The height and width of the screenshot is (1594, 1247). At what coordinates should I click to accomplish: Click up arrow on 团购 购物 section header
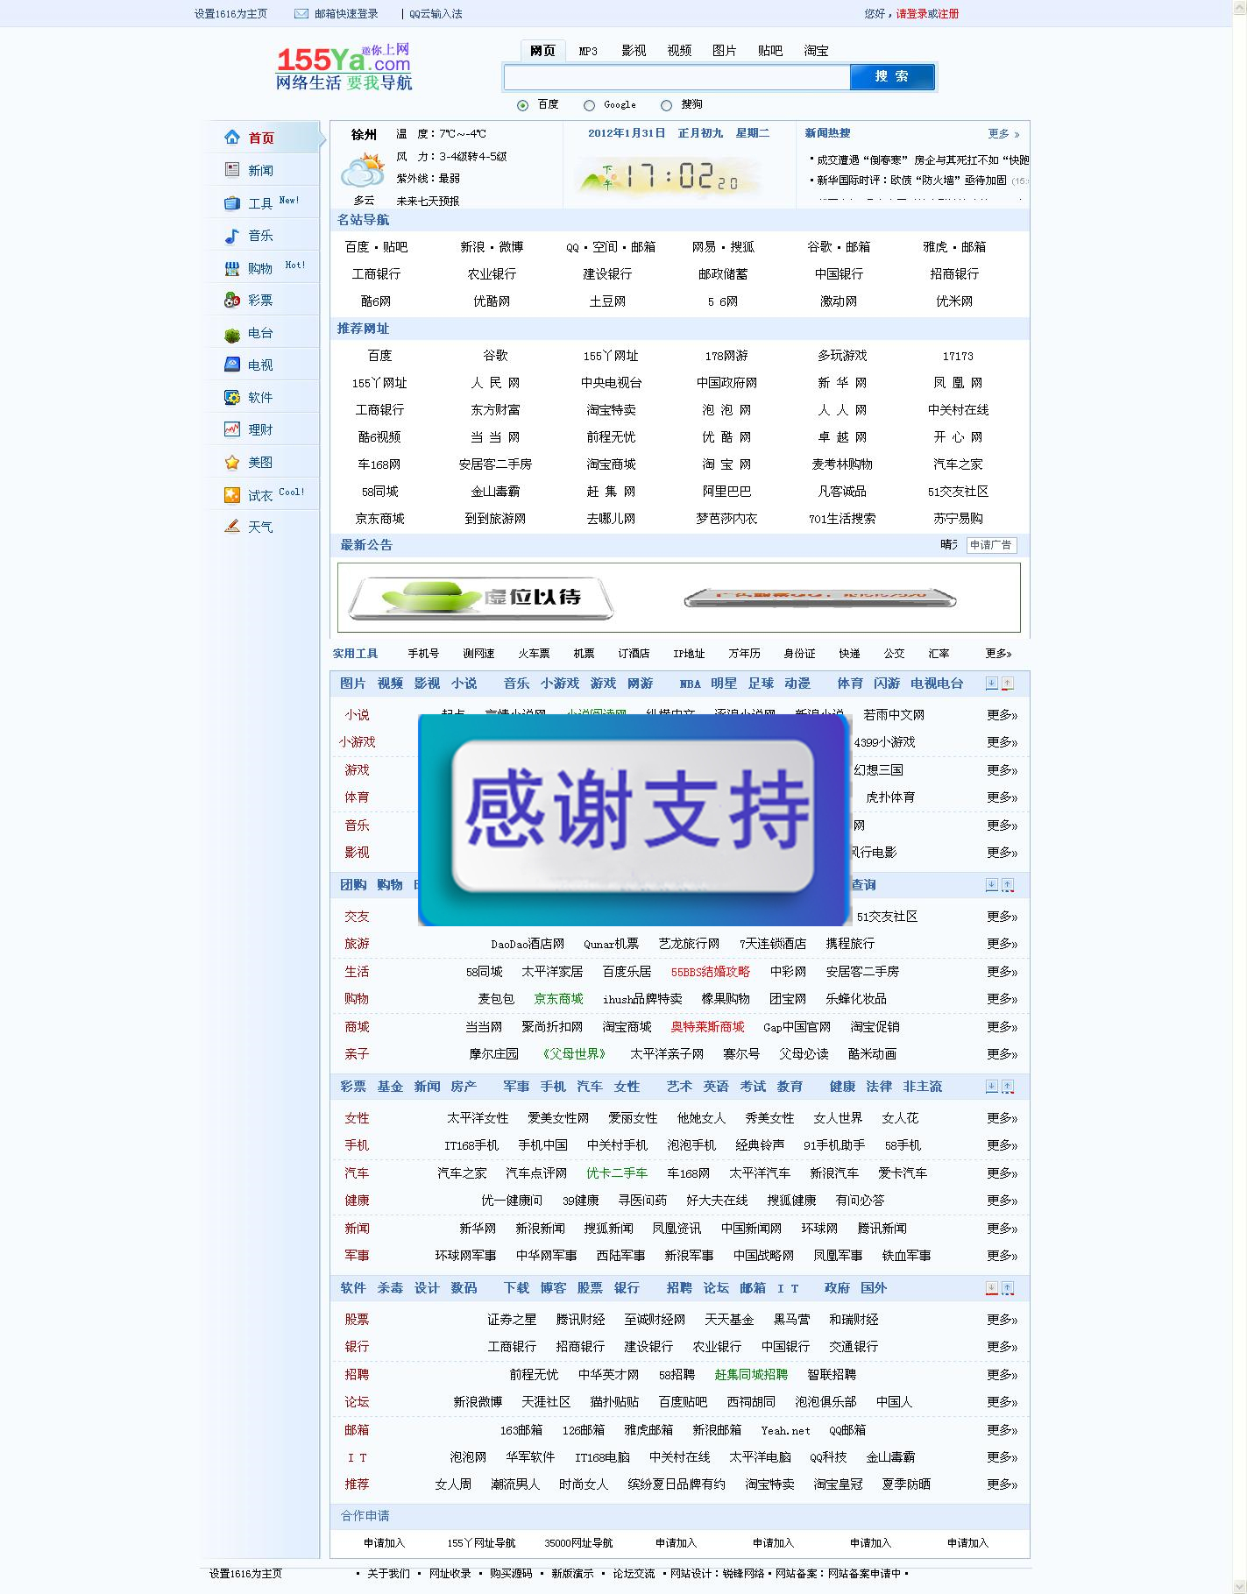click(1008, 885)
